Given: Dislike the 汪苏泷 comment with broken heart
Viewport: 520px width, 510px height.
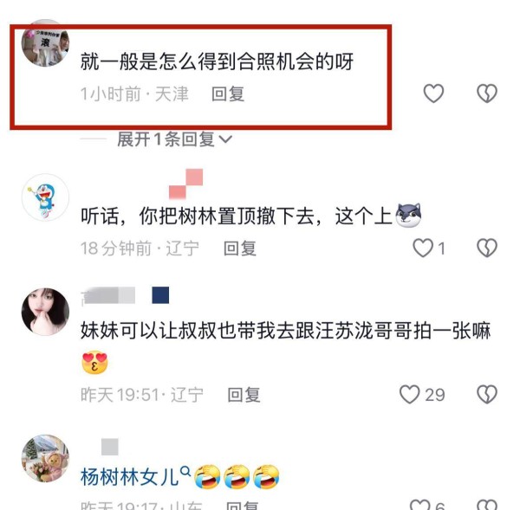Looking at the screenshot, I should tap(487, 394).
